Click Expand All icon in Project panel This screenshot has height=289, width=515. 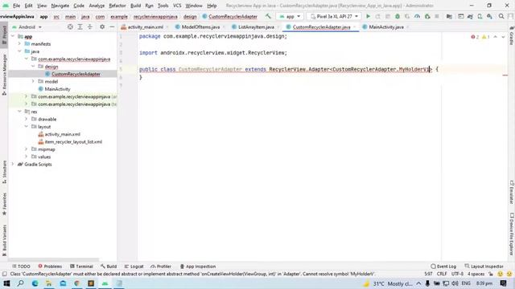(x=80, y=26)
